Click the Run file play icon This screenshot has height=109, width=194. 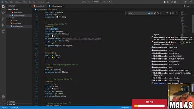[184, 6]
